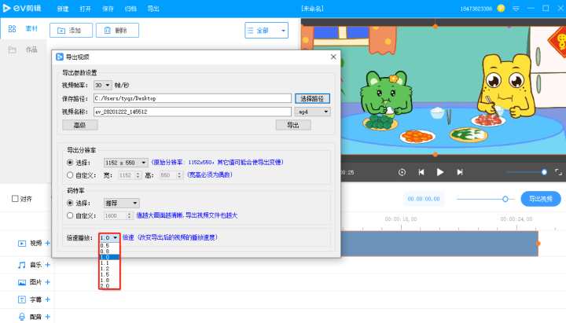Add a 字幕 track with plus
This screenshot has height=323, width=566.
coord(48,299)
